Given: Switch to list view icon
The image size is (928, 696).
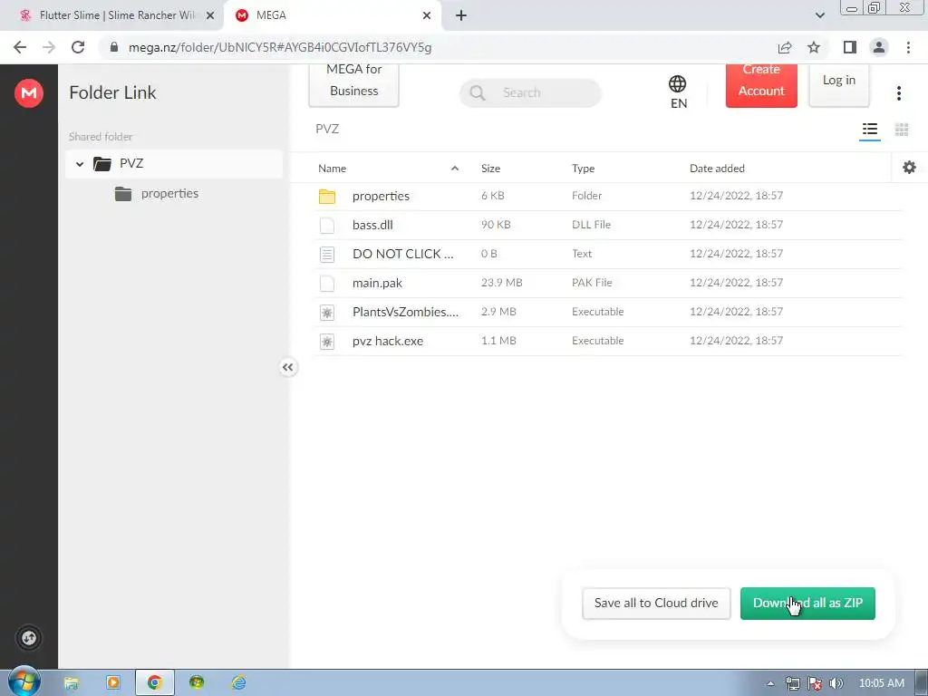Looking at the screenshot, I should click(x=869, y=129).
